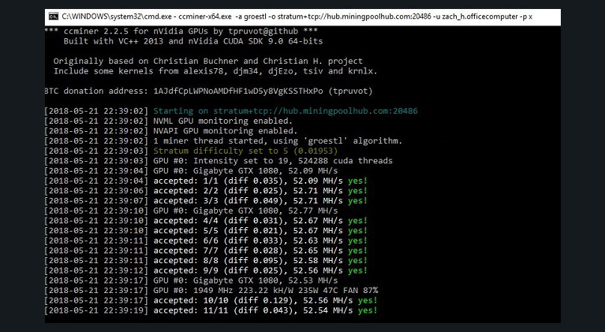Click the 'accepted: 2/2 (diff 0.025)' line
This screenshot has height=332, width=605.
point(206,191)
